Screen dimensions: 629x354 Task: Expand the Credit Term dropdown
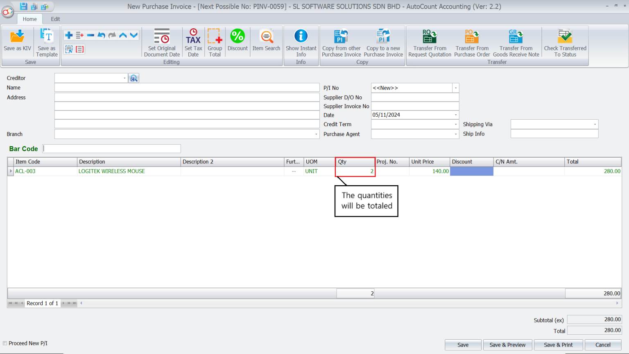(x=455, y=124)
